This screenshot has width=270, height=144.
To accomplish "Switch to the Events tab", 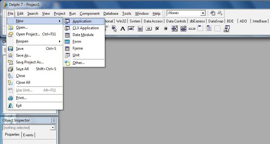I will [x=28, y=135].
